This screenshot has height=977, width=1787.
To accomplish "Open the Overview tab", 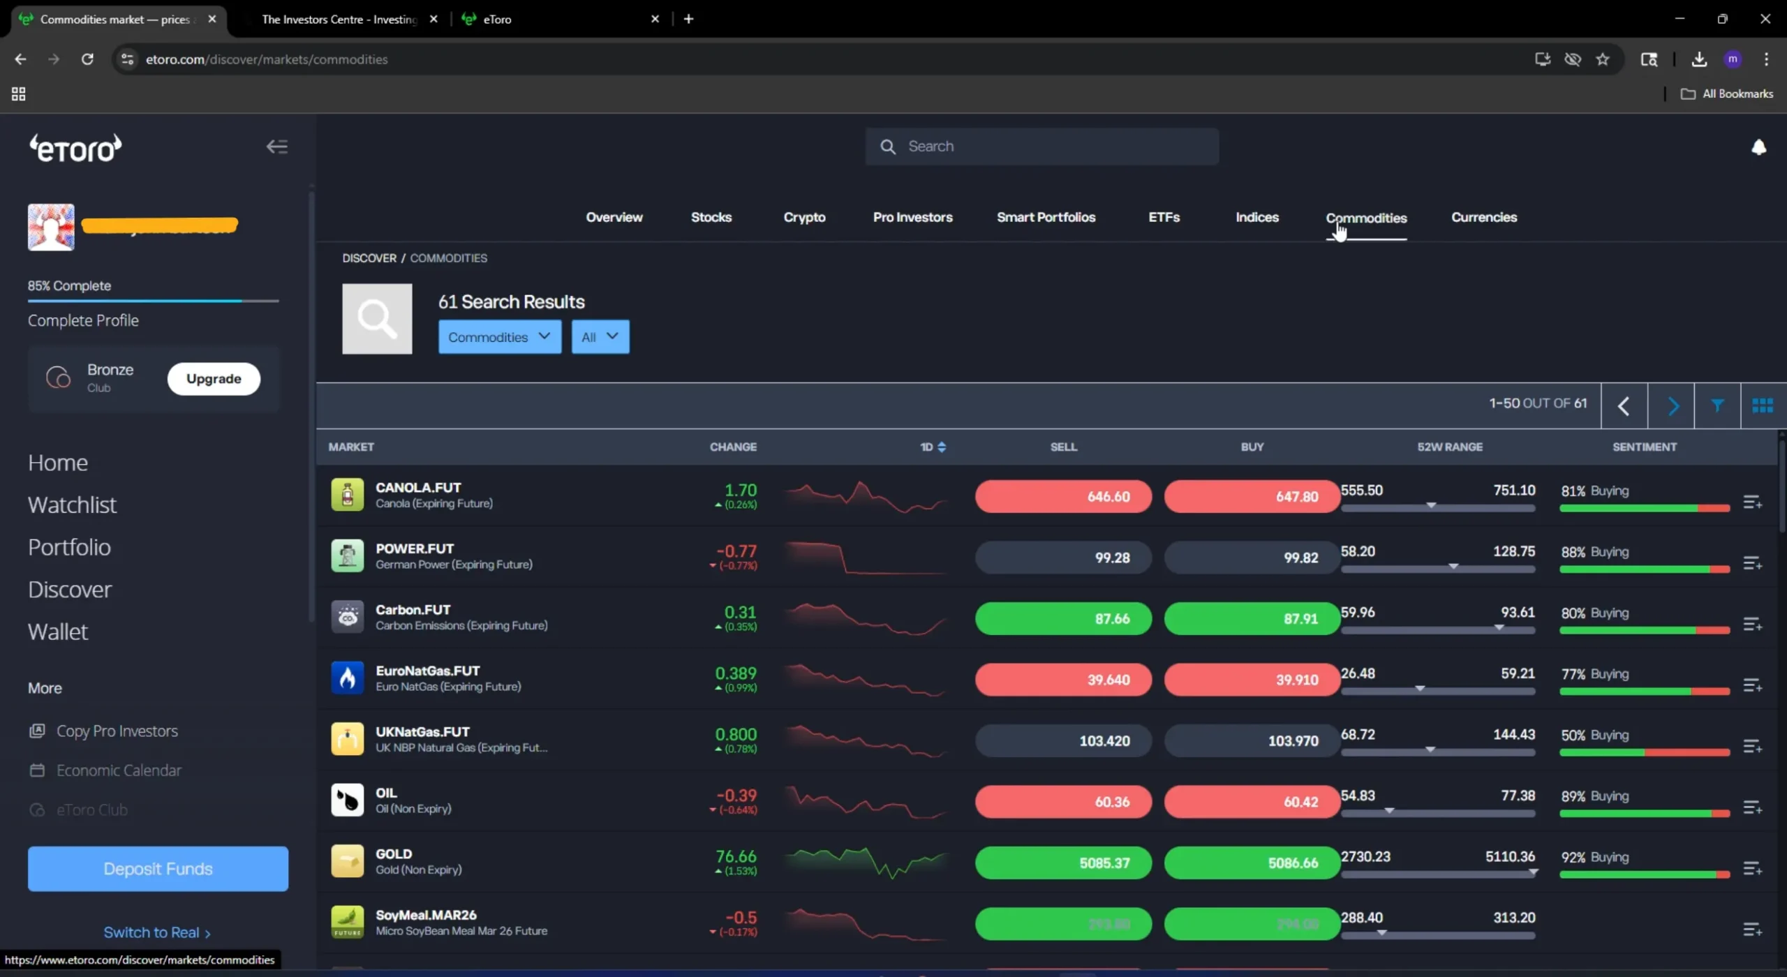I will click(x=614, y=217).
